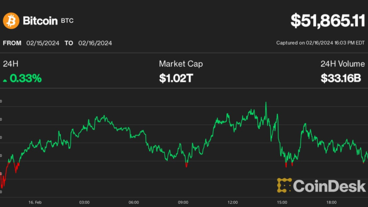Click the $51,865.11 price value
368x207 pixels.
pos(328,21)
